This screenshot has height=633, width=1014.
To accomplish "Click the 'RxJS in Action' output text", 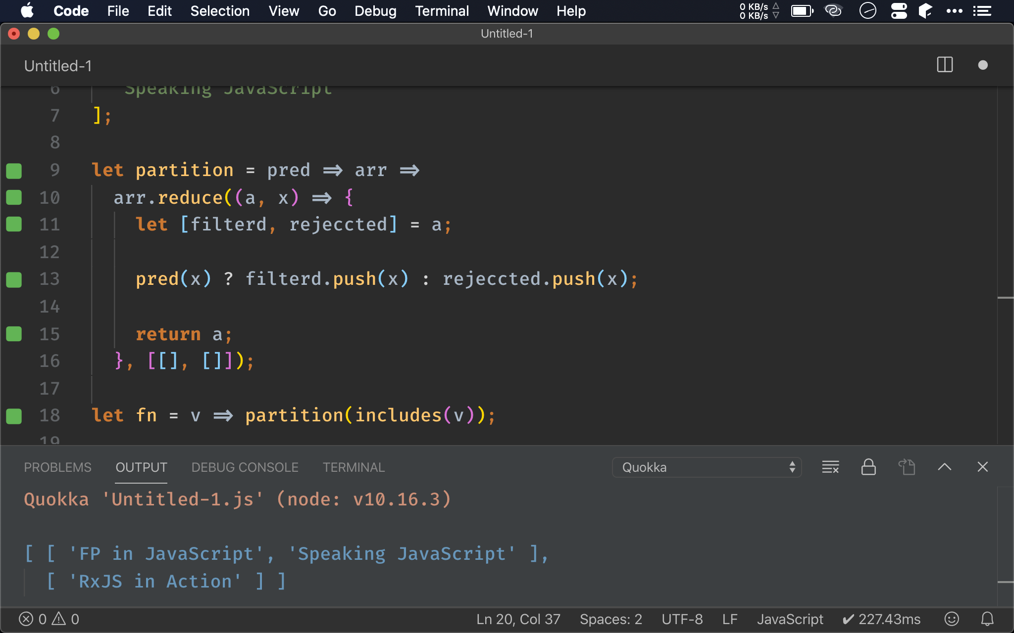I will pos(155,582).
